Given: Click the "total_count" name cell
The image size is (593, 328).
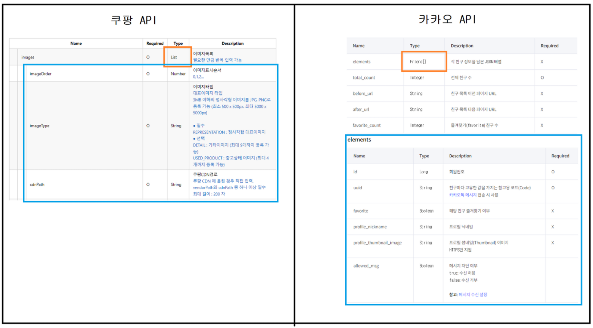Looking at the screenshot, I should [364, 78].
